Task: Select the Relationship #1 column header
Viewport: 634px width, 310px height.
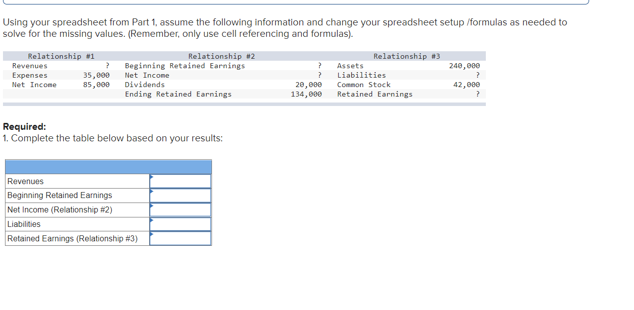Action: tap(60, 56)
